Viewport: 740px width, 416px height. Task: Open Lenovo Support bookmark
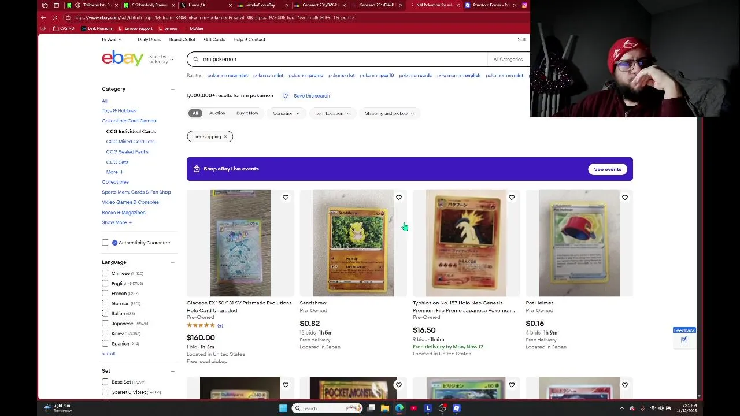(x=135, y=28)
